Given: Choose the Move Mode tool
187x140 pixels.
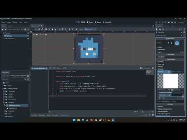Looking at the screenshot, I should point(36,29).
